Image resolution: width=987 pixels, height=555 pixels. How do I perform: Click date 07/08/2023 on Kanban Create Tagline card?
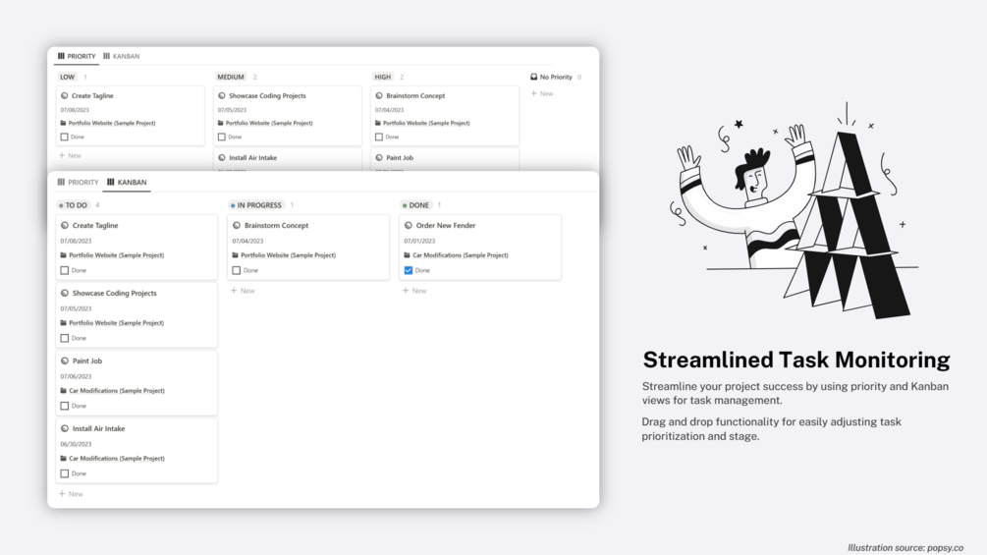(x=77, y=241)
